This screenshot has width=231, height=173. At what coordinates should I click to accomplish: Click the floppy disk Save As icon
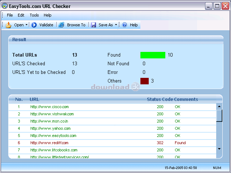tap(93, 25)
